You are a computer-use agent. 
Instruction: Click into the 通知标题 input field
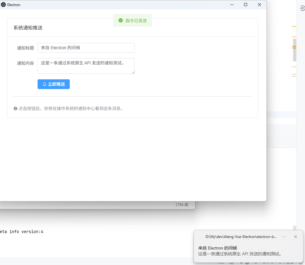(86, 48)
